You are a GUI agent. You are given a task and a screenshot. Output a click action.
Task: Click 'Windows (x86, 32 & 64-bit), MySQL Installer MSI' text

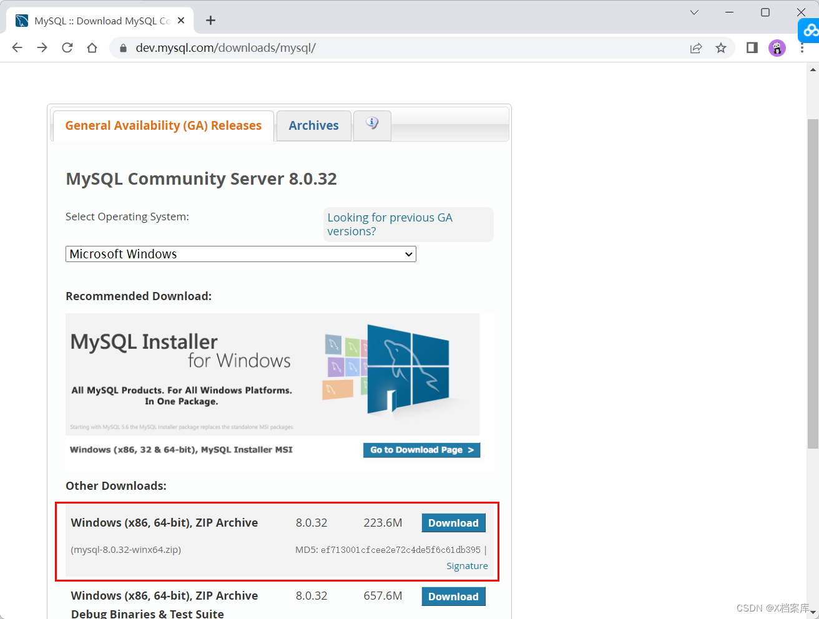[x=181, y=449]
